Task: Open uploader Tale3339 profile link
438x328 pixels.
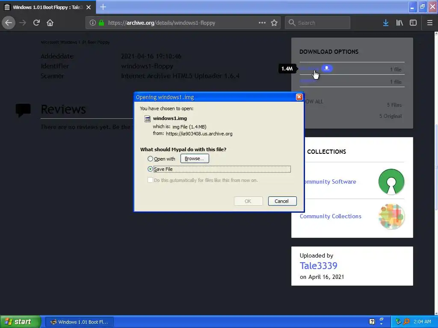Action: click(x=318, y=266)
